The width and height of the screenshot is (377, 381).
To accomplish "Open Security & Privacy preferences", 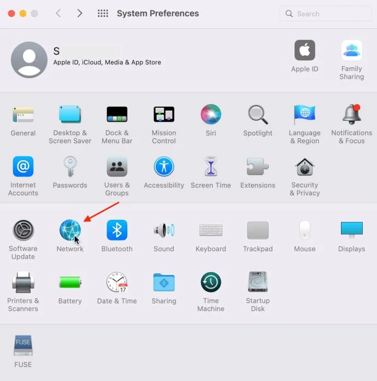I will point(305,167).
